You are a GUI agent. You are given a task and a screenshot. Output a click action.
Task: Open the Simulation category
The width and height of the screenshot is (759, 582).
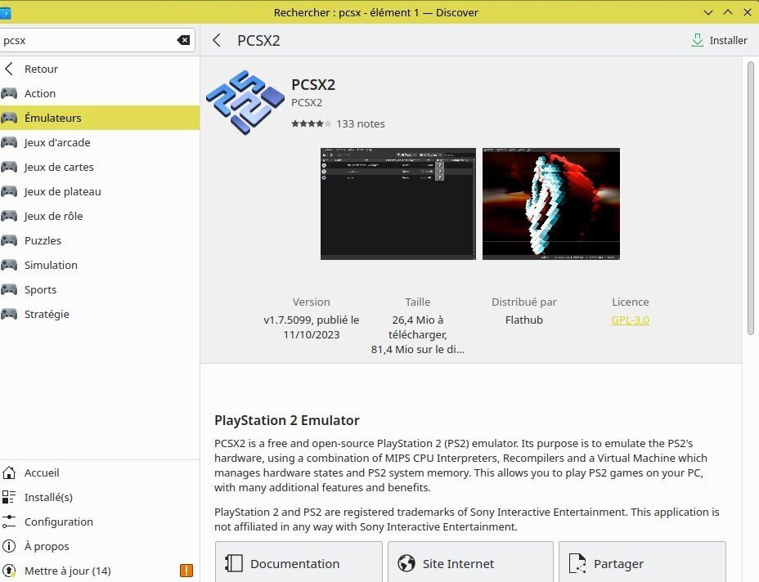coord(99,265)
